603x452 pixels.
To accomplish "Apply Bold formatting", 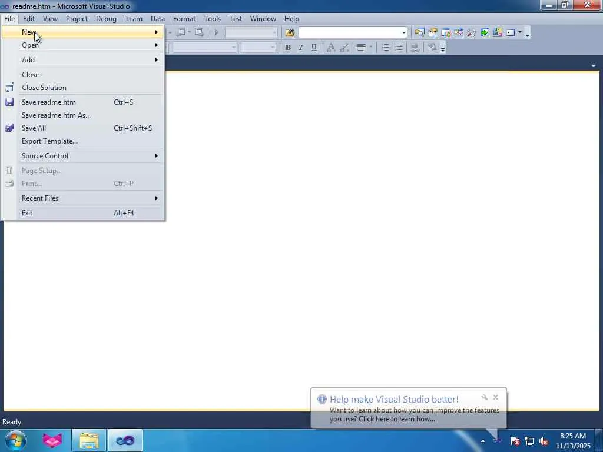I will (287, 47).
